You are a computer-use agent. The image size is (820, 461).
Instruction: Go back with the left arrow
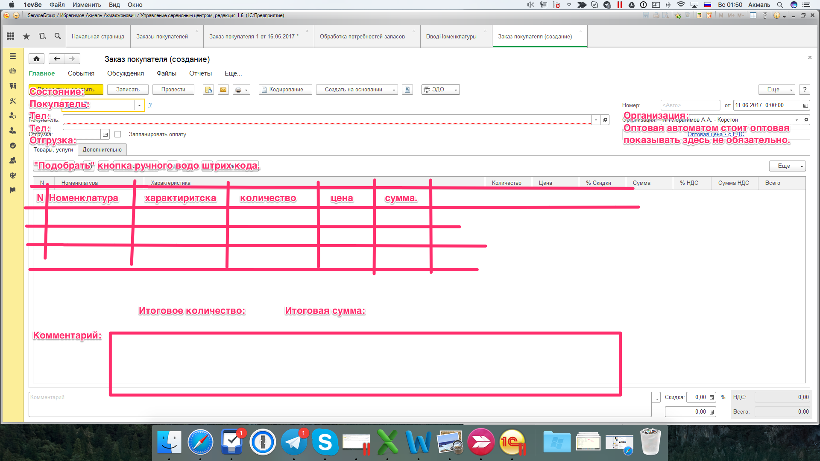(x=57, y=59)
